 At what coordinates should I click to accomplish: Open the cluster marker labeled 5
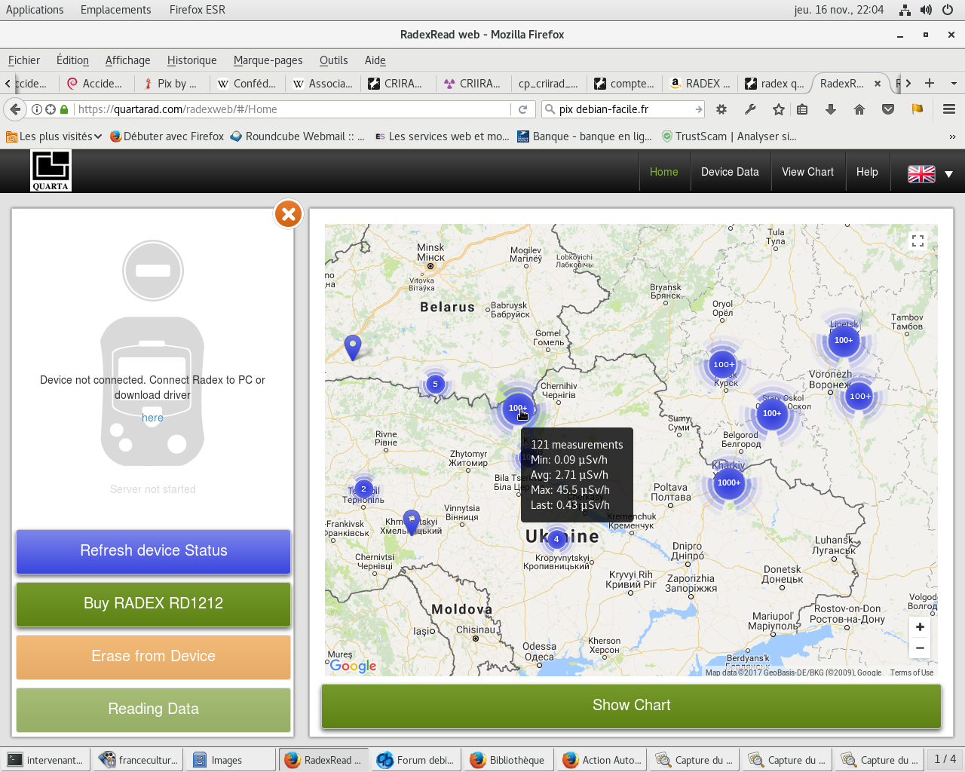tap(435, 384)
